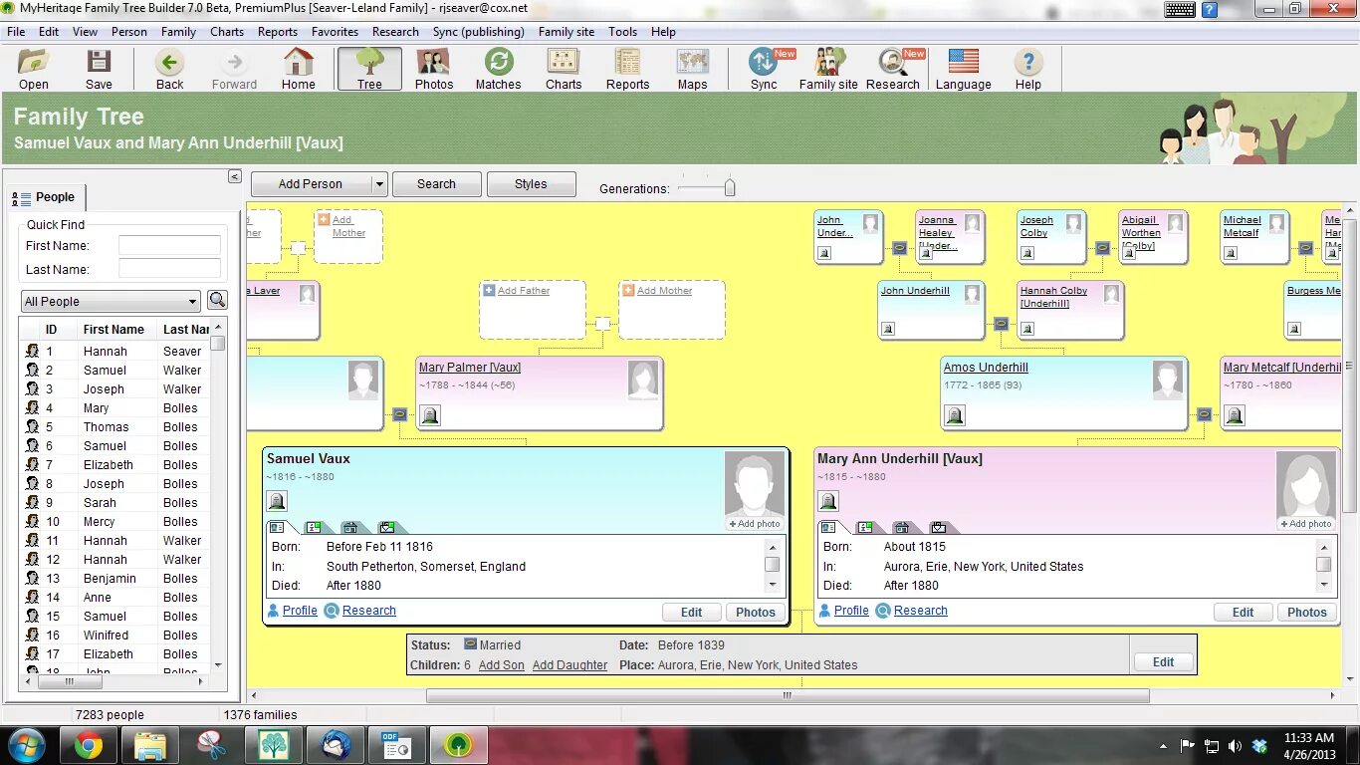This screenshot has width=1360, height=765.
Task: Open Charts from the toolbar
Action: 564,69
